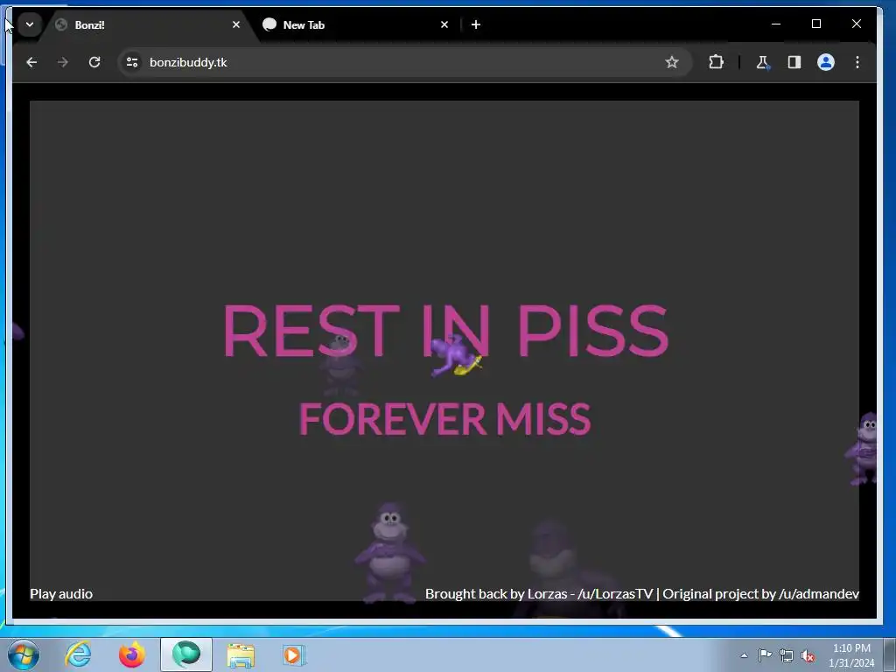Open Chrome three-dot menu
896x672 pixels.
point(857,62)
